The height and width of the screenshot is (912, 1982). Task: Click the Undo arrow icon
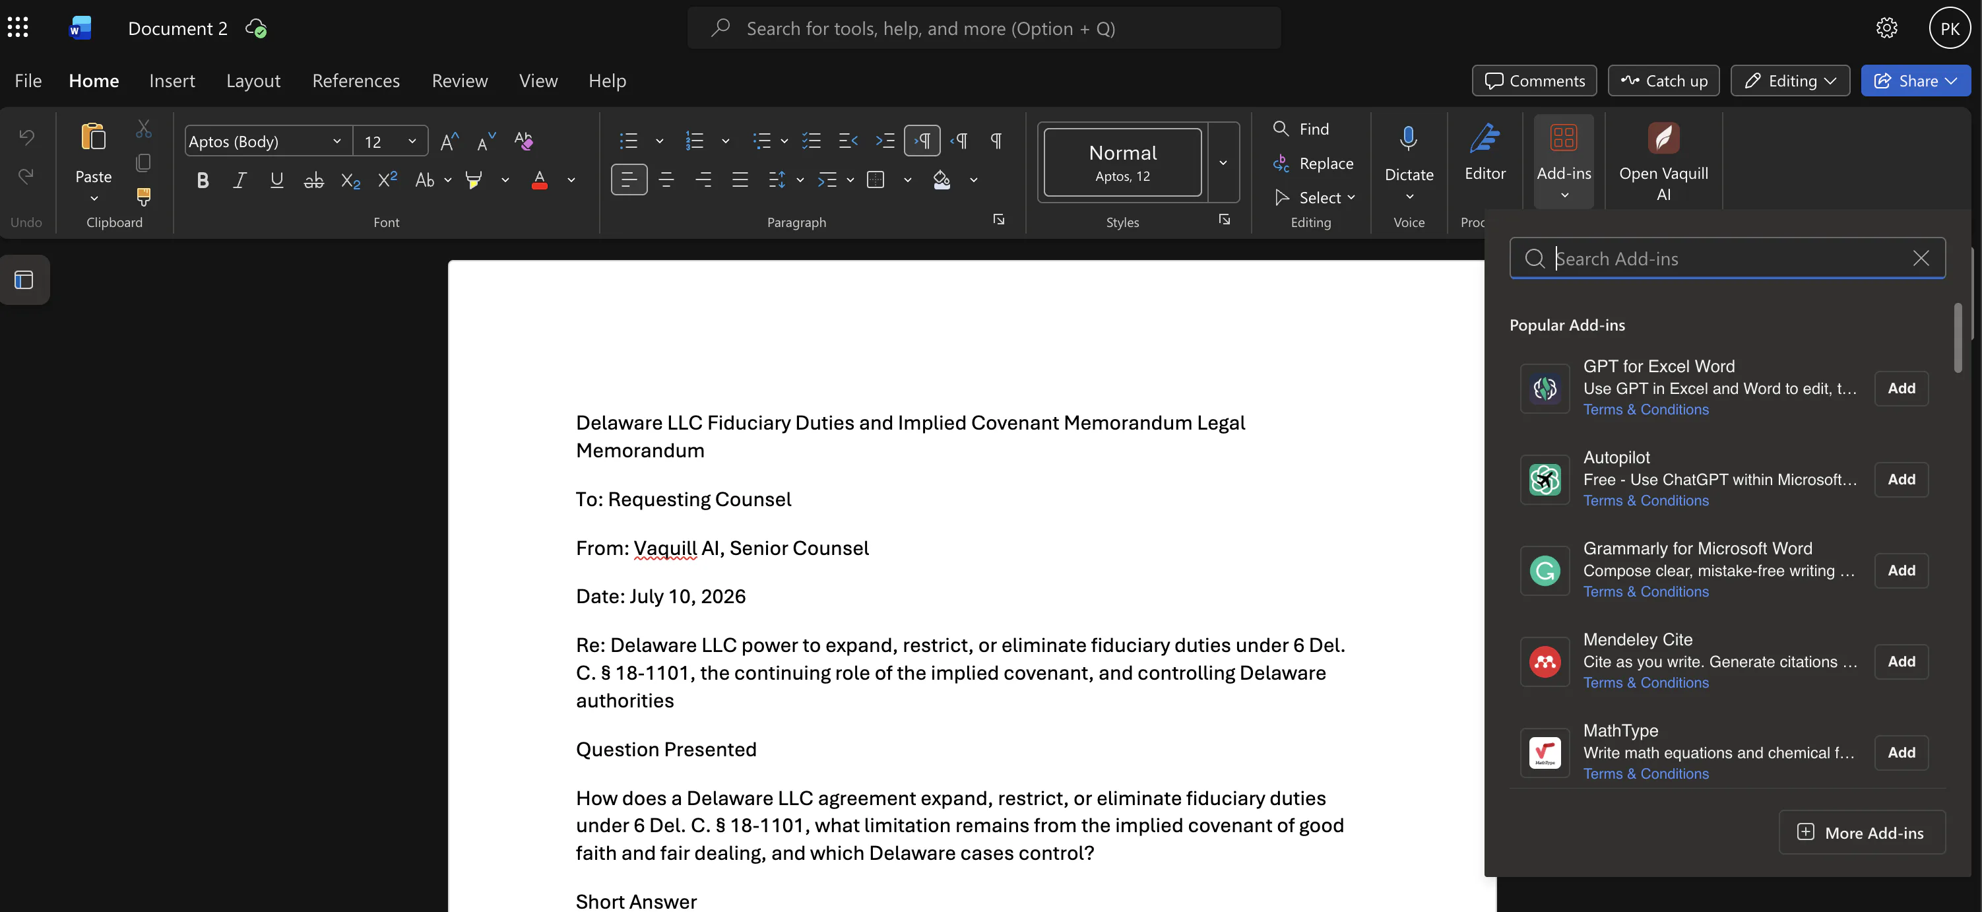[26, 137]
